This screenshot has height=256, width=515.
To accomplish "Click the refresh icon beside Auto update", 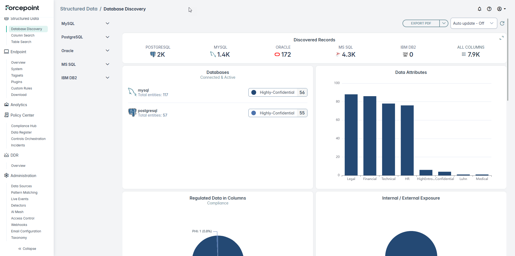I will coord(502,23).
